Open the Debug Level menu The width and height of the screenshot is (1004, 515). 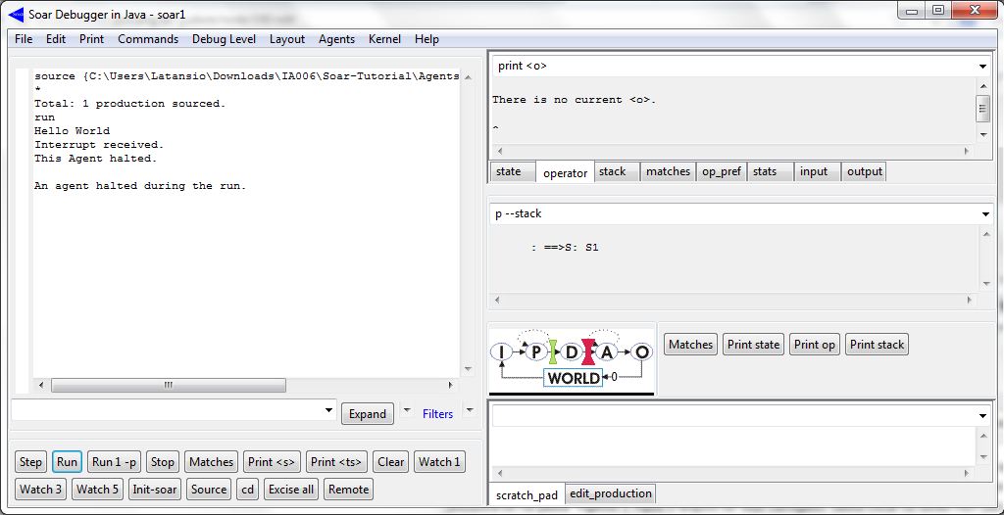click(x=224, y=39)
